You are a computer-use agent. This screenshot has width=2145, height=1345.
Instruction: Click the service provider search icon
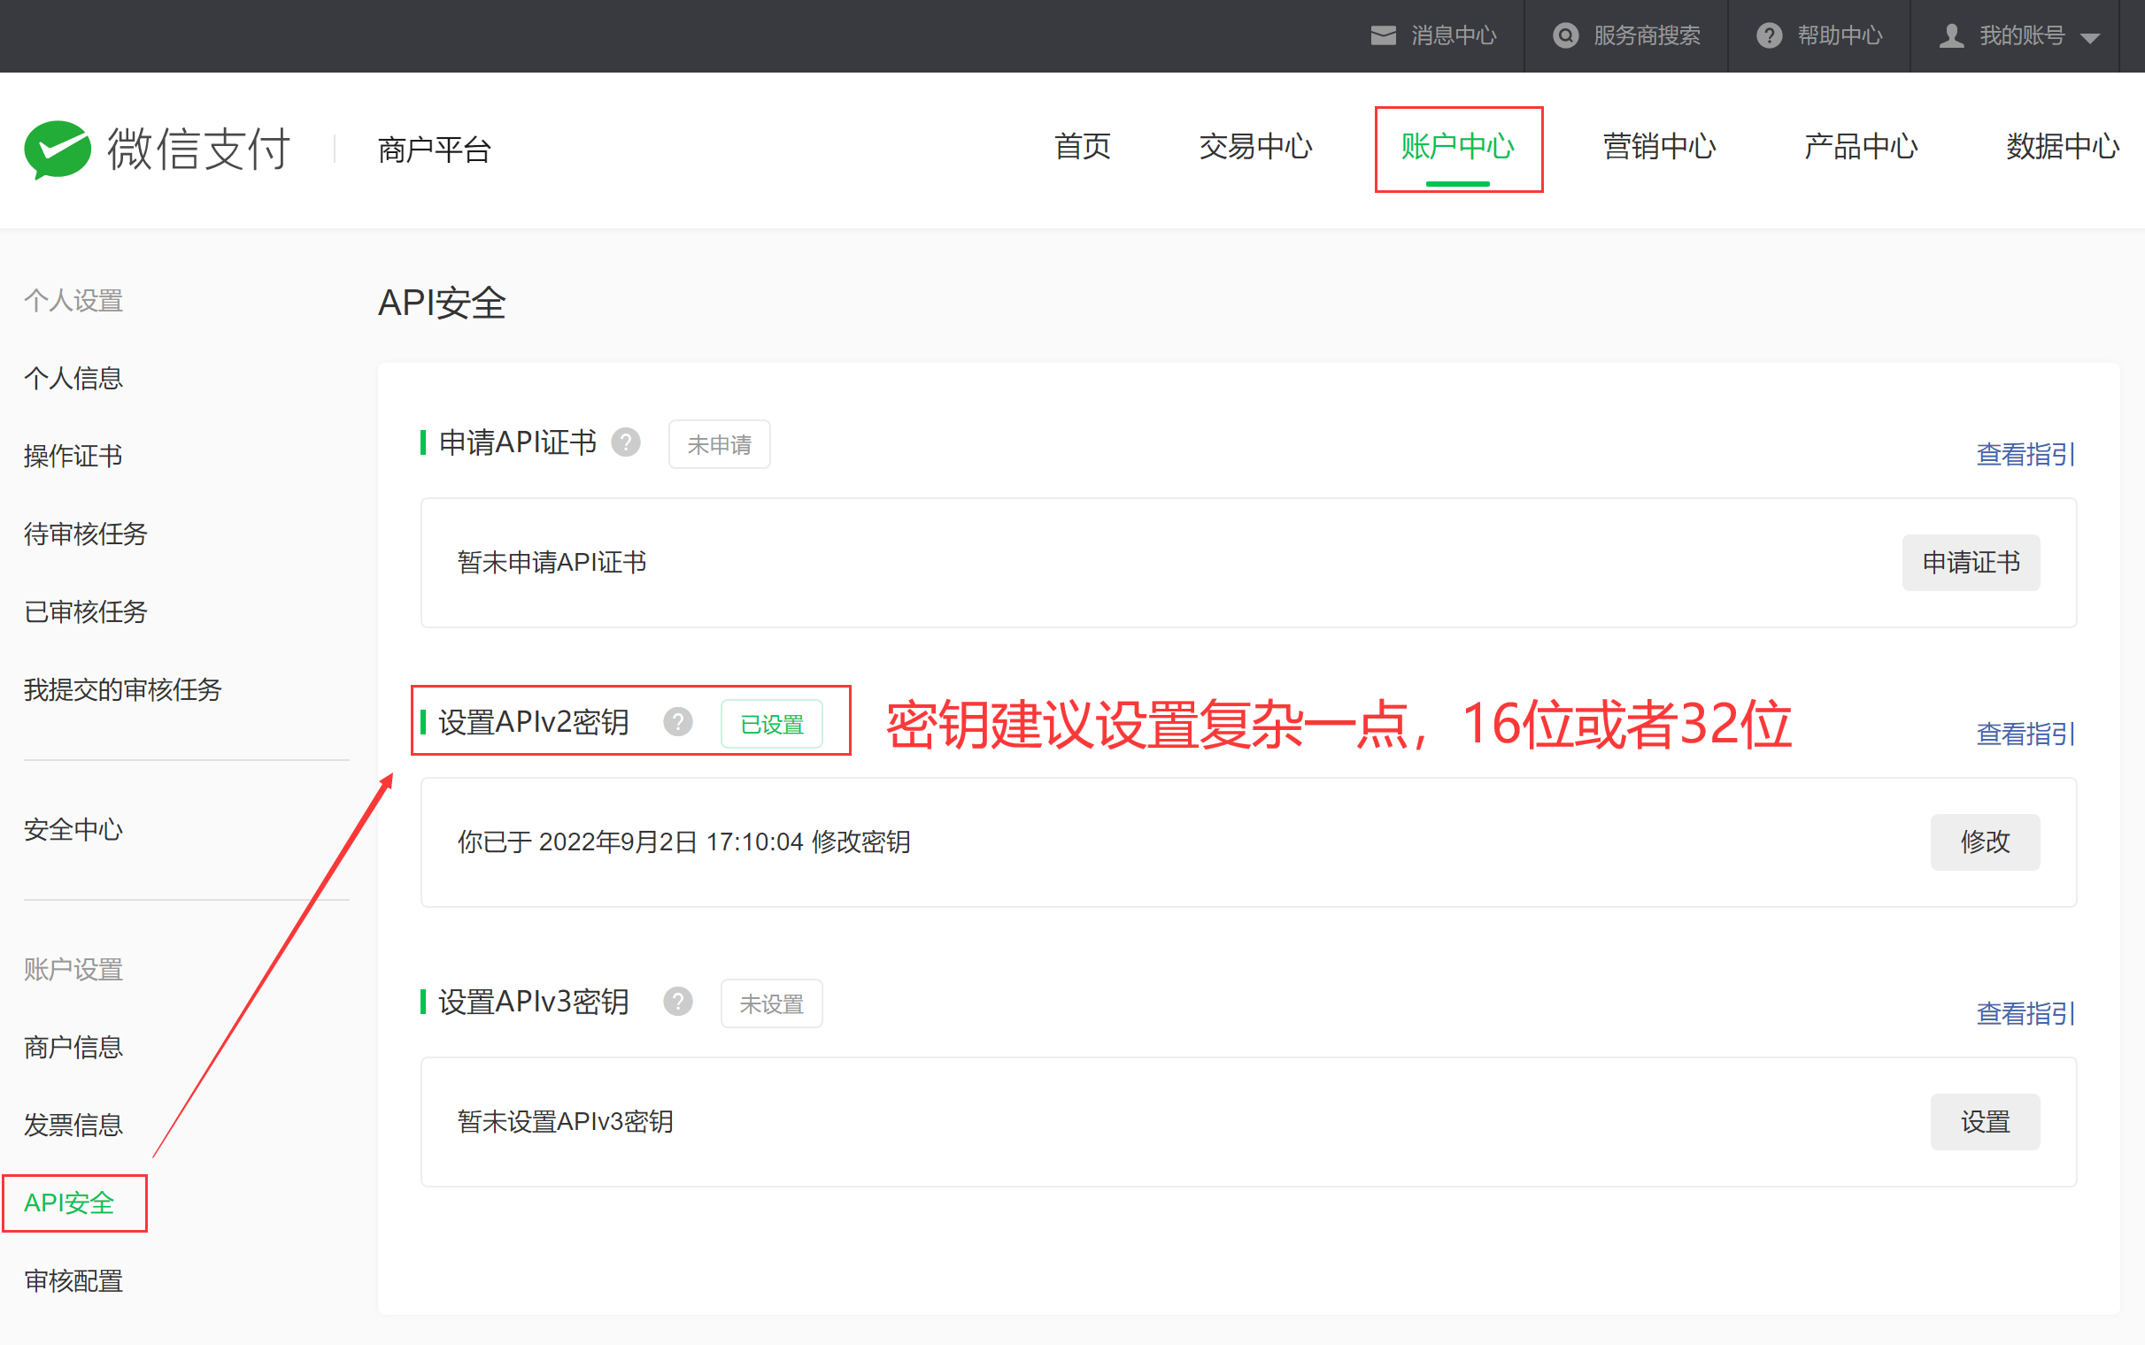1565,35
